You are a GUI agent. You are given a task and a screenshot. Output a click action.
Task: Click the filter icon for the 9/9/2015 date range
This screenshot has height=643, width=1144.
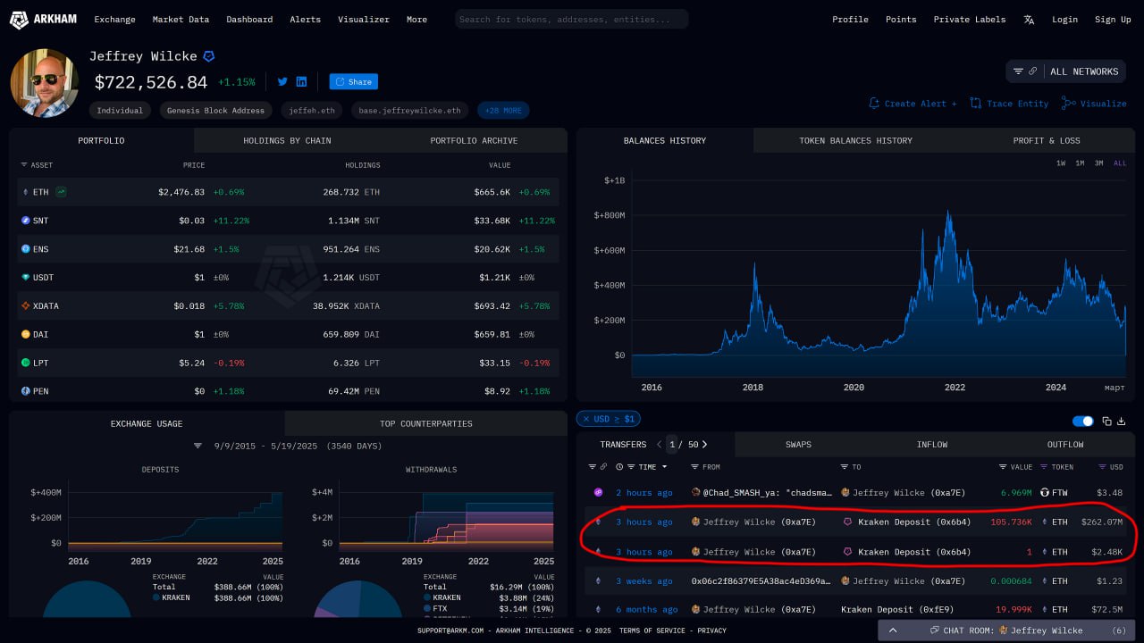click(198, 446)
